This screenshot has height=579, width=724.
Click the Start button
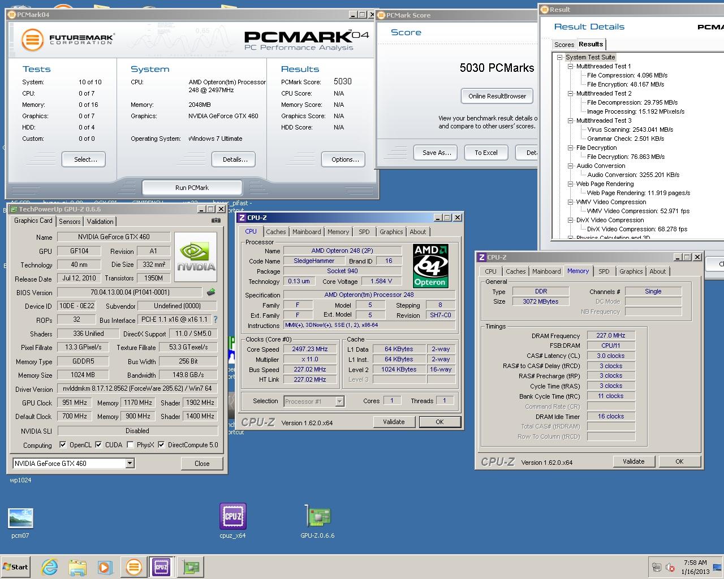[x=16, y=567]
